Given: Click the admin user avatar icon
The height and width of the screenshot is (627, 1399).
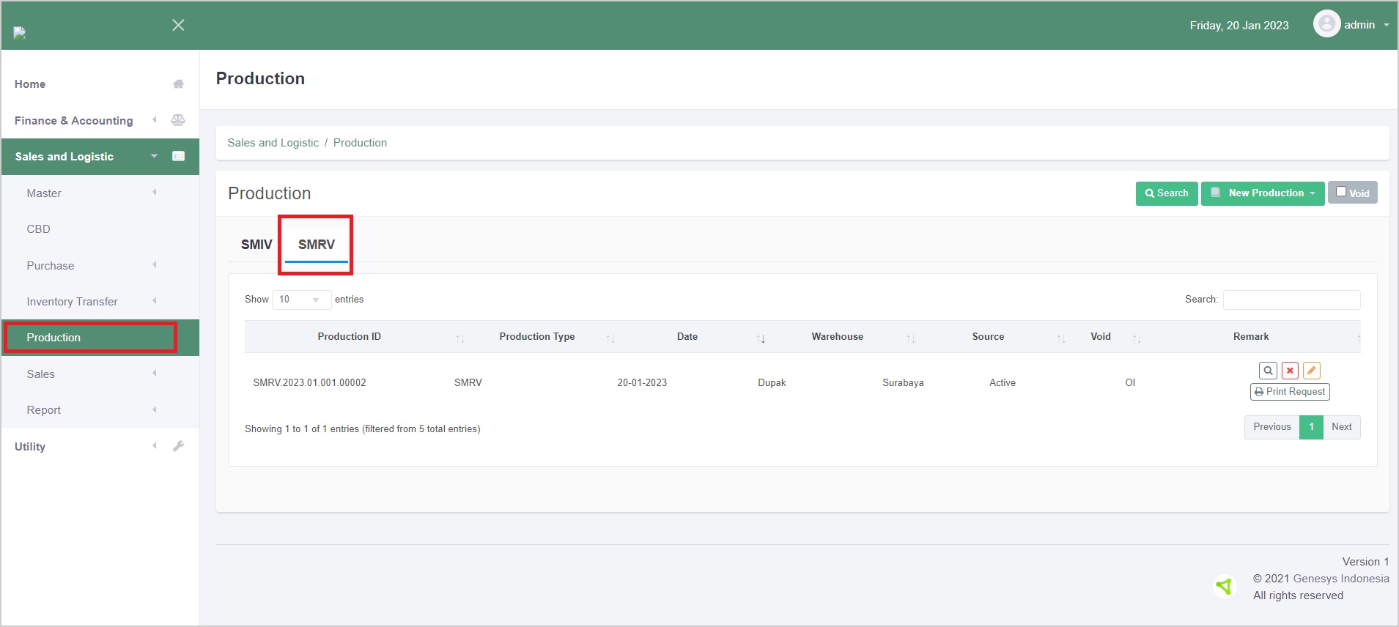Looking at the screenshot, I should point(1326,24).
